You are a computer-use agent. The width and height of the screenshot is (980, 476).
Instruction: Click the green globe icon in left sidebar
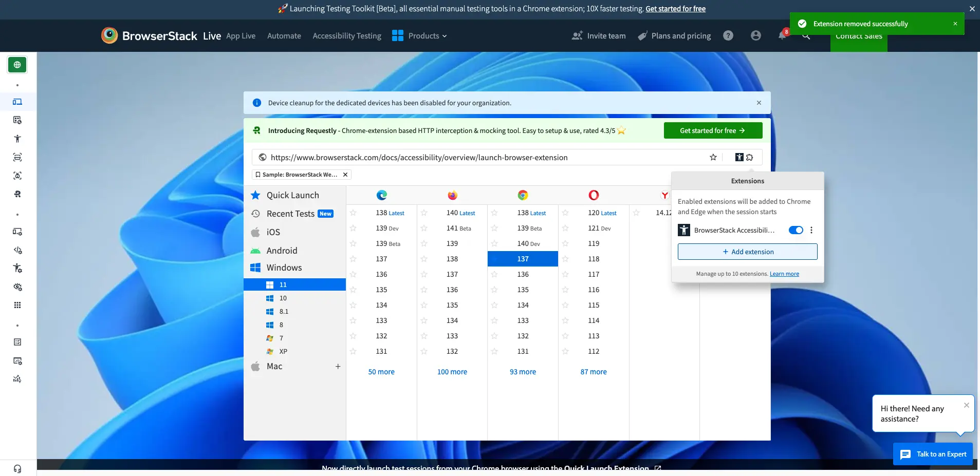pyautogui.click(x=17, y=65)
